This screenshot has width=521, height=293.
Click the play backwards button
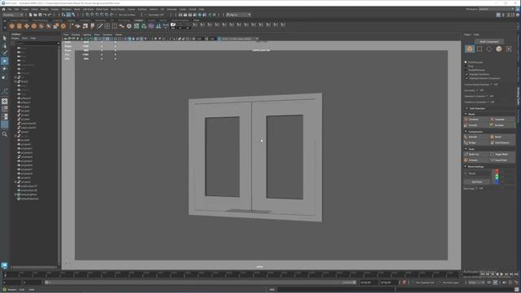pyautogui.click(x=497, y=274)
